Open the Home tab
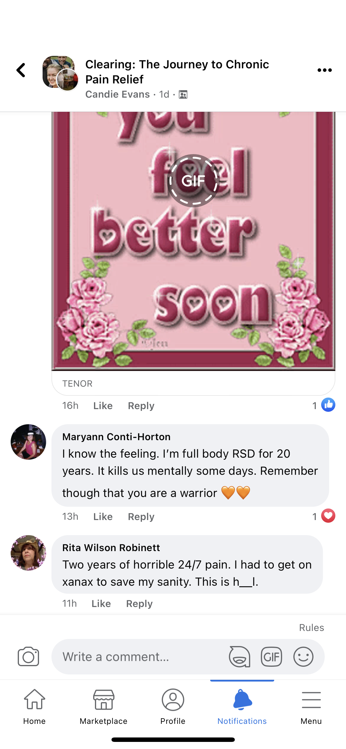 (x=35, y=706)
